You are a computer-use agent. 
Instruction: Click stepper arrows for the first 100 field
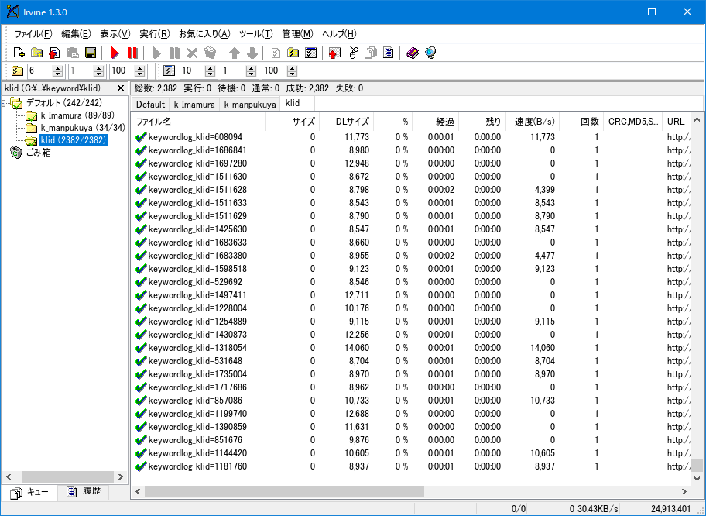[x=139, y=71]
